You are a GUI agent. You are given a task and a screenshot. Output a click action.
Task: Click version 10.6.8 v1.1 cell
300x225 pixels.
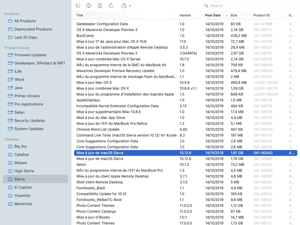(188, 88)
